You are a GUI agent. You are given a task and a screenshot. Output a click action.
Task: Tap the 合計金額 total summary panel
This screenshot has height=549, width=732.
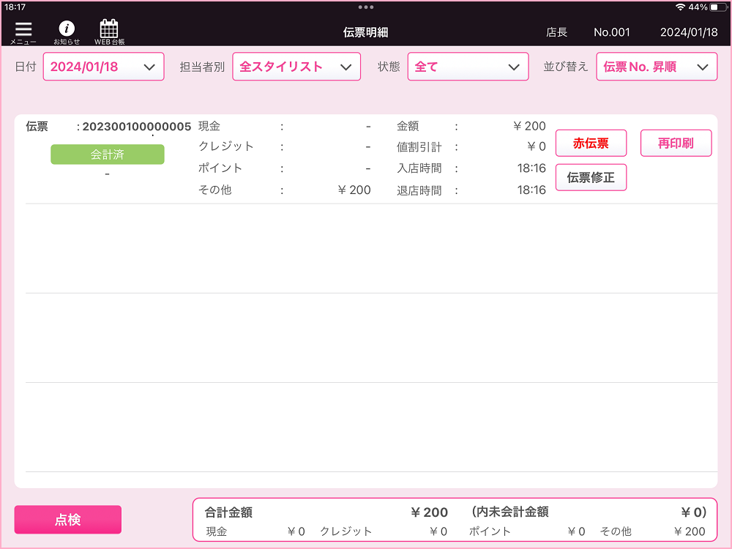[x=455, y=520]
